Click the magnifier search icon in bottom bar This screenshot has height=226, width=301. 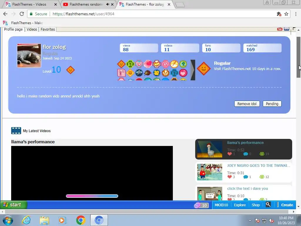tap(268, 205)
